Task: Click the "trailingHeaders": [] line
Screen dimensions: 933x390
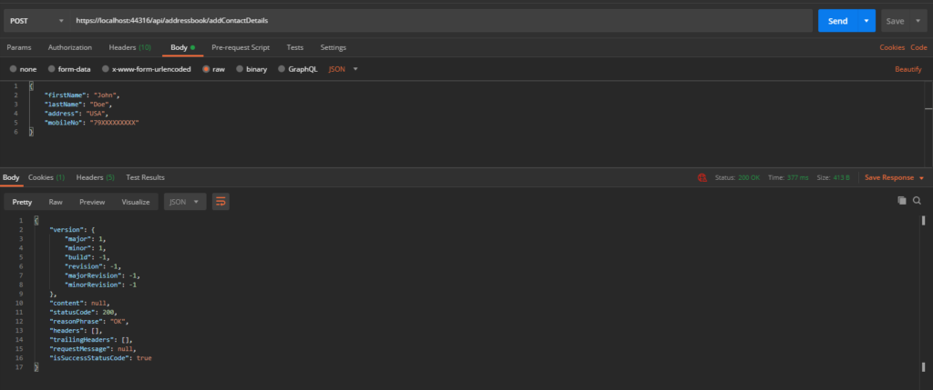Action: pyautogui.click(x=92, y=339)
